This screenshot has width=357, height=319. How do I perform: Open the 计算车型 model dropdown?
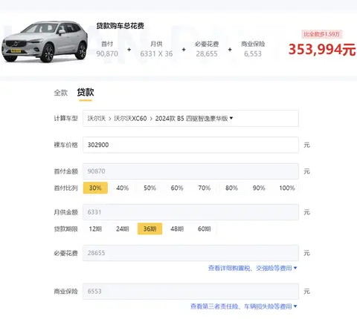tap(190, 119)
